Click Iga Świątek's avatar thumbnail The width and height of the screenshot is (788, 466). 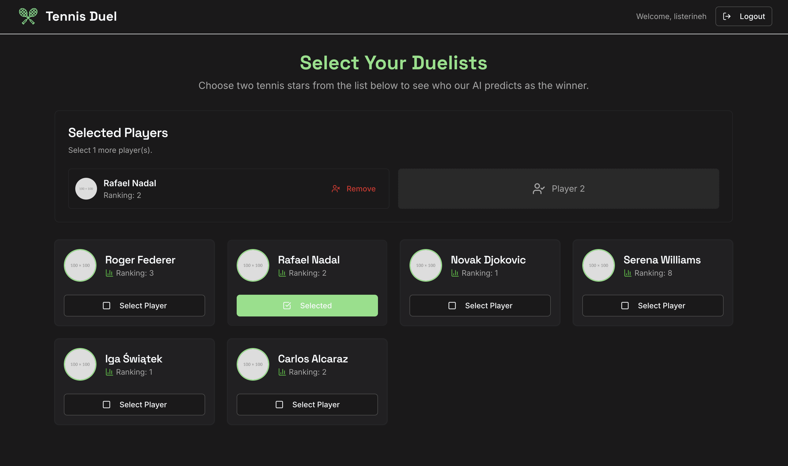80,364
